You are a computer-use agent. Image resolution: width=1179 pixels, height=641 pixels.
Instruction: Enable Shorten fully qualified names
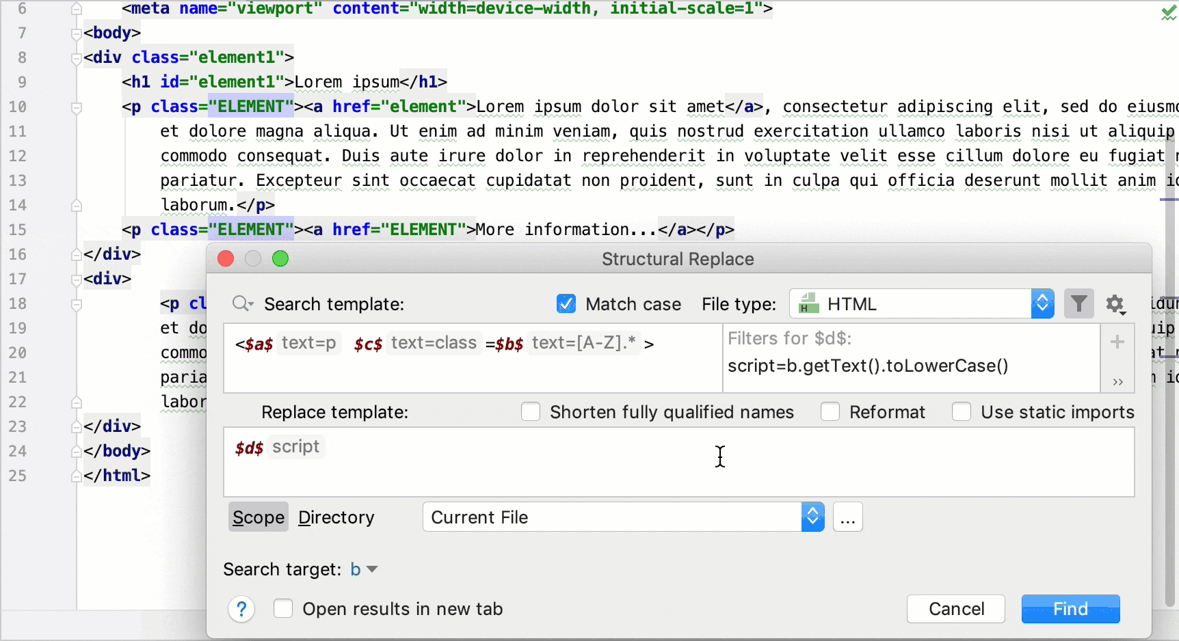coord(531,411)
